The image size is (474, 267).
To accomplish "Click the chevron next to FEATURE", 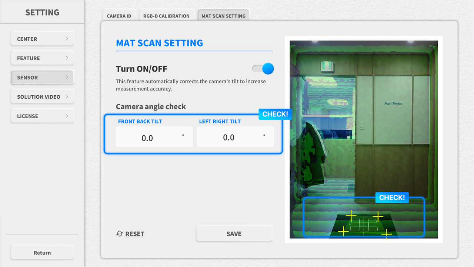I will 67,58.
